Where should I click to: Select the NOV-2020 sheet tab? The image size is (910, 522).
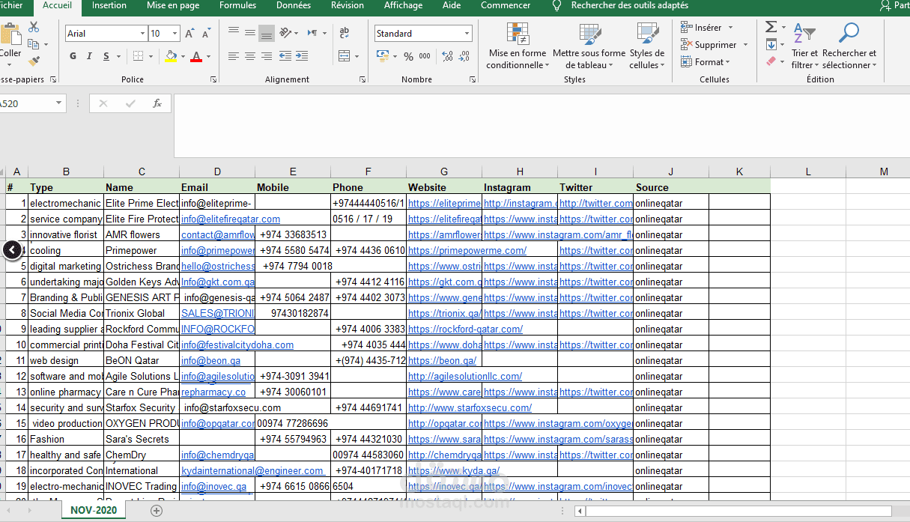click(x=94, y=510)
